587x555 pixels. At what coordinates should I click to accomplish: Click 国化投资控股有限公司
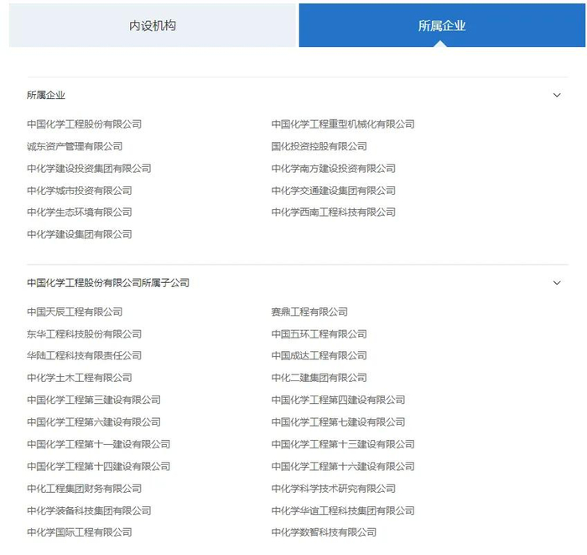click(x=319, y=147)
